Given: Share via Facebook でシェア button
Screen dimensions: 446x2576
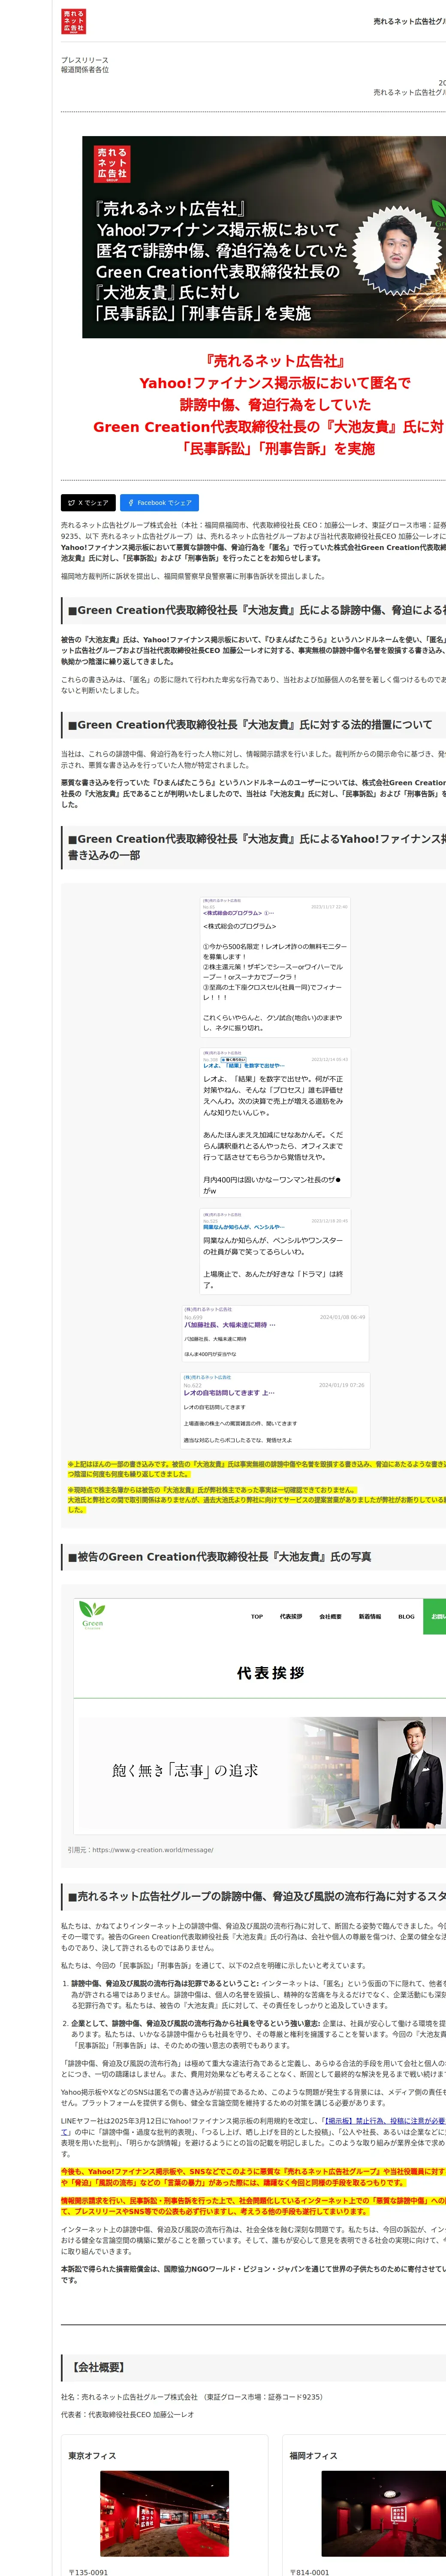Looking at the screenshot, I should tap(160, 503).
